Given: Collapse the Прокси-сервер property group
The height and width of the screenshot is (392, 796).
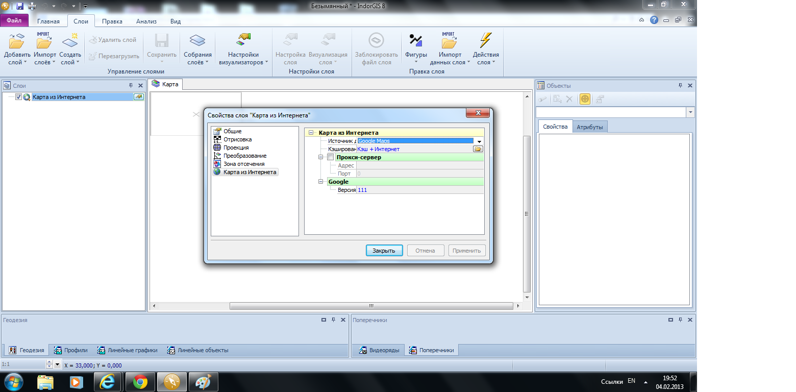Looking at the screenshot, I should (321, 157).
